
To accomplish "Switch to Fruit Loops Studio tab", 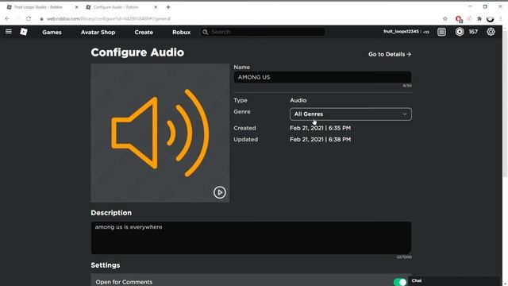I will (x=38, y=7).
